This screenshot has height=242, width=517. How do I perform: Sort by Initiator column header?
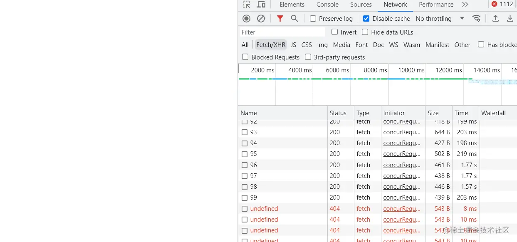click(x=403, y=113)
